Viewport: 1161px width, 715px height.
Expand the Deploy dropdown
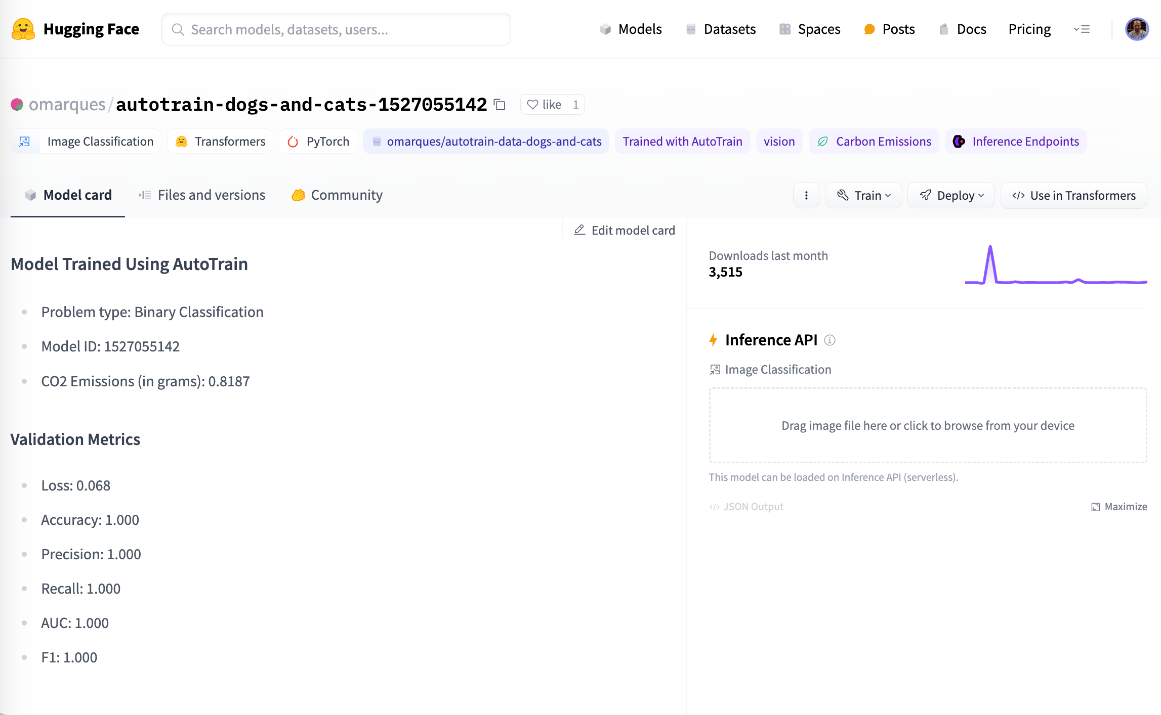pyautogui.click(x=951, y=195)
